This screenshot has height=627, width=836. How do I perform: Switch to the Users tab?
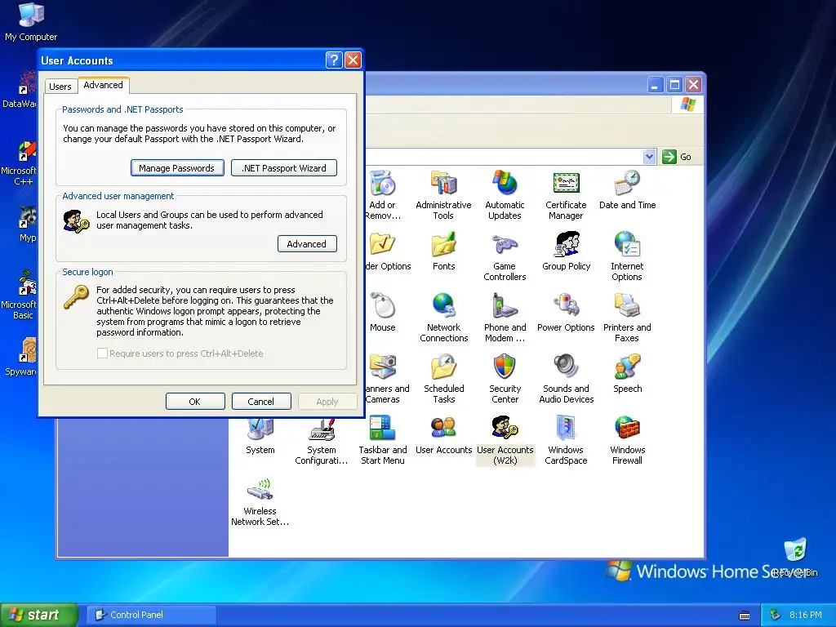click(x=60, y=87)
